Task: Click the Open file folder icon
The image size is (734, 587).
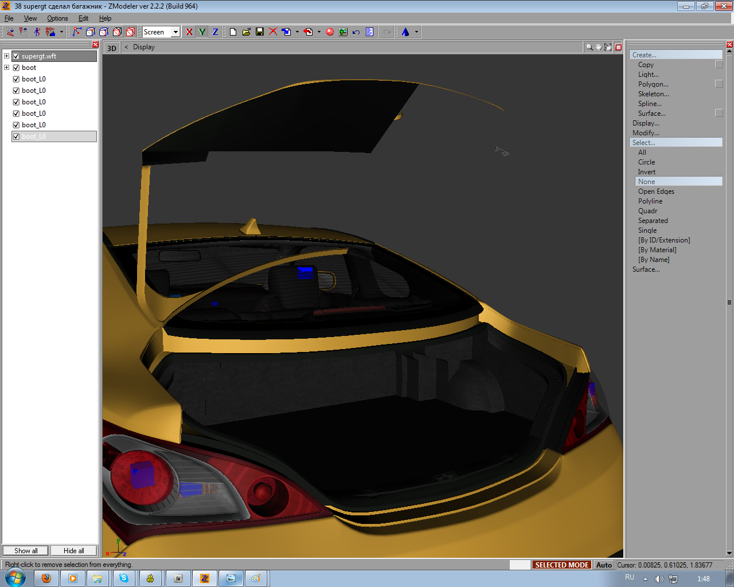Action: (247, 32)
